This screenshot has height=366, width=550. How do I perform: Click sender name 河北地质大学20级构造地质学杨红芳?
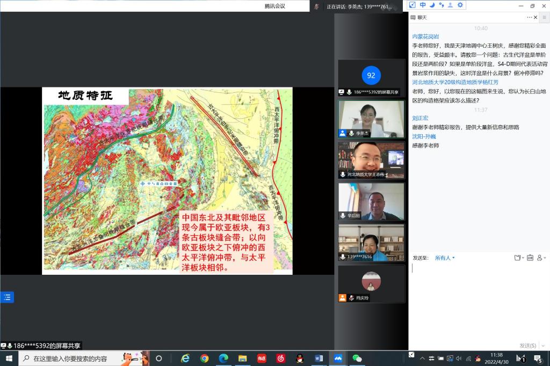coord(455,82)
